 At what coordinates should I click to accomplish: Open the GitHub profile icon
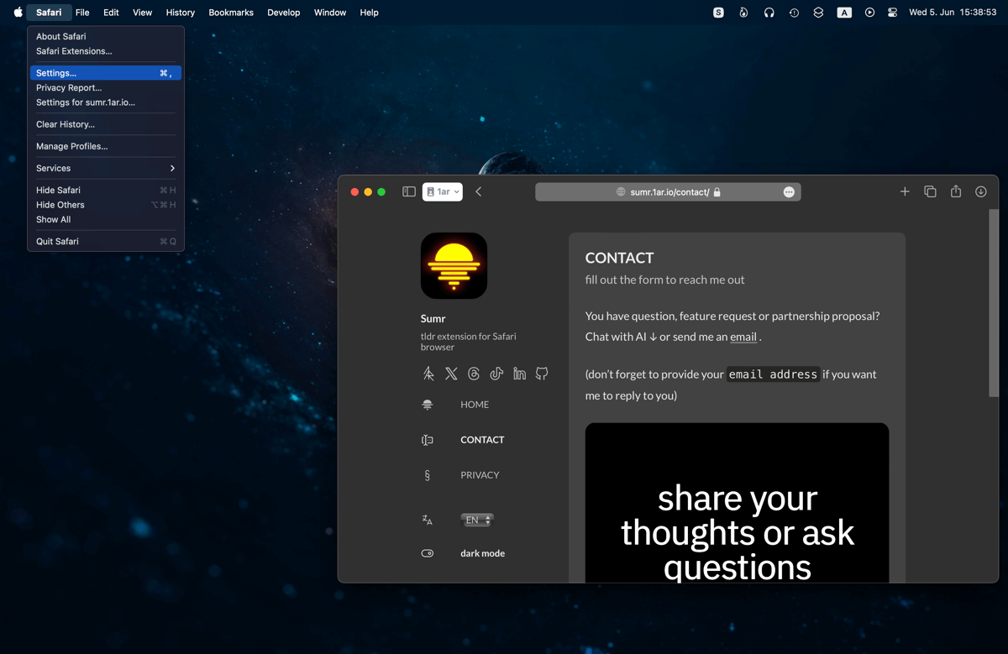click(542, 374)
